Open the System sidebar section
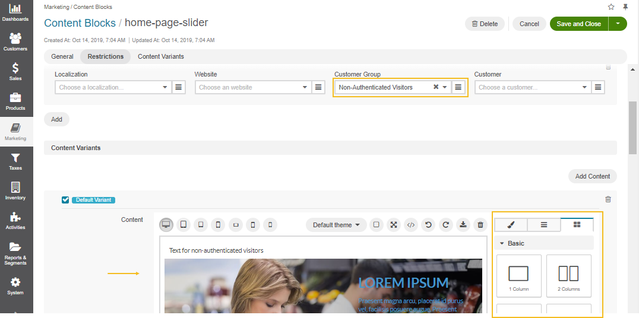 point(15,286)
